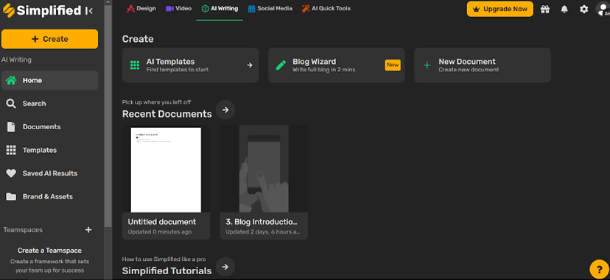Image resolution: width=610 pixels, height=280 pixels.
Task: Open Search in the sidebar
Action: point(50,104)
